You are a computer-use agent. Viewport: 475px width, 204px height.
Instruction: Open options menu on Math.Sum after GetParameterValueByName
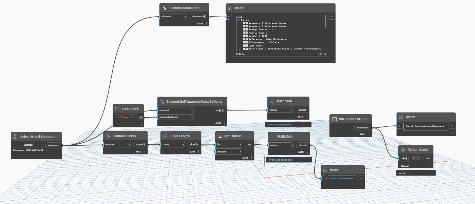[x=307, y=117]
